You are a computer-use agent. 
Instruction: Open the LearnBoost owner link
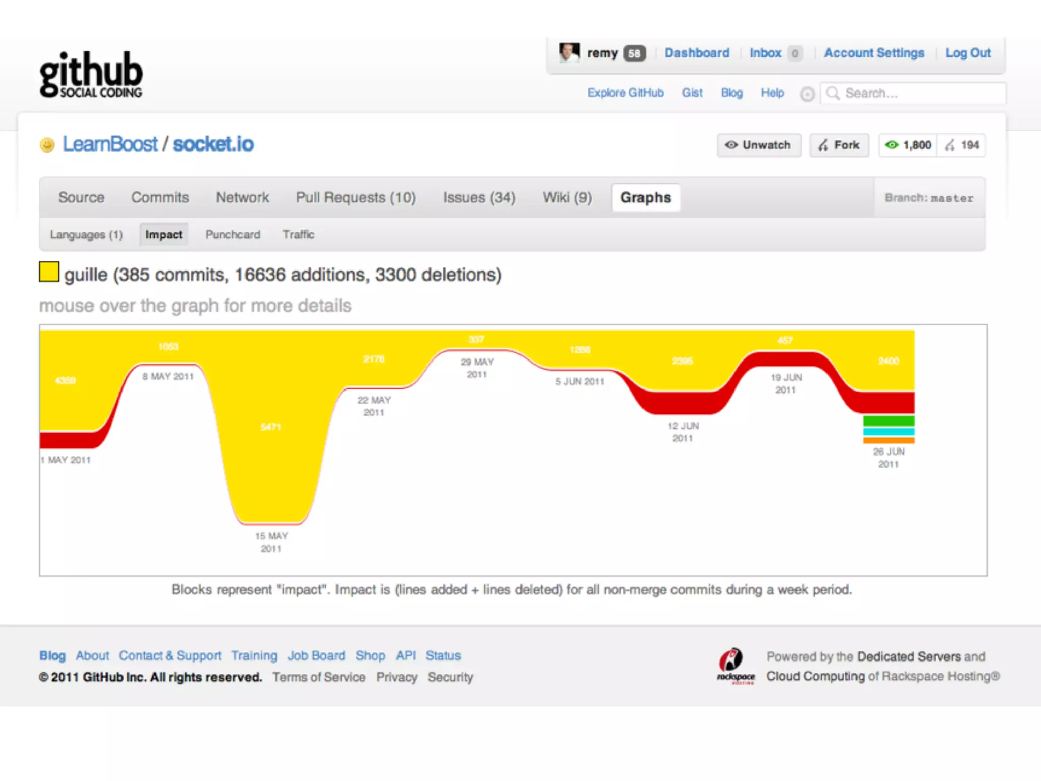(x=110, y=144)
